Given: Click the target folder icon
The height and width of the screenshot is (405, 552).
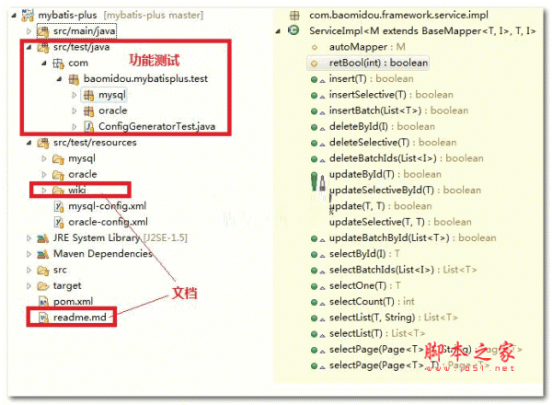Looking at the screenshot, I should (43, 286).
